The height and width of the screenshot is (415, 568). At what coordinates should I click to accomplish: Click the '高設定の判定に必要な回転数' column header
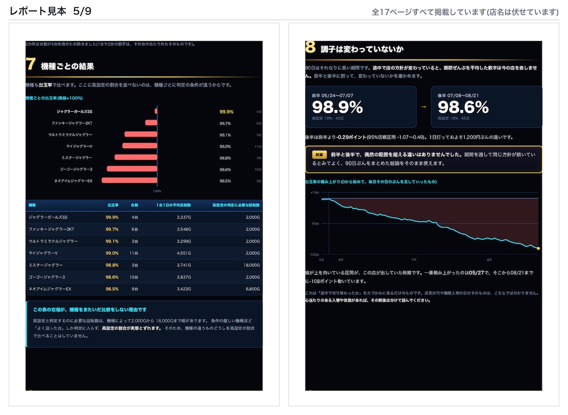(x=236, y=205)
